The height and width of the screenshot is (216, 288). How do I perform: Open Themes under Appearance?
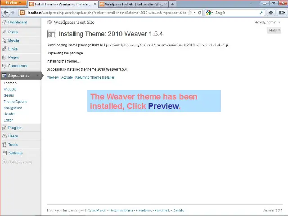click(x=10, y=83)
